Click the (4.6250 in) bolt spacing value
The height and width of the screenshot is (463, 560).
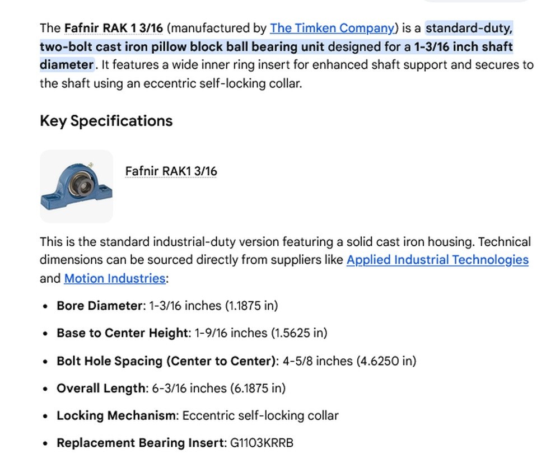coord(386,361)
